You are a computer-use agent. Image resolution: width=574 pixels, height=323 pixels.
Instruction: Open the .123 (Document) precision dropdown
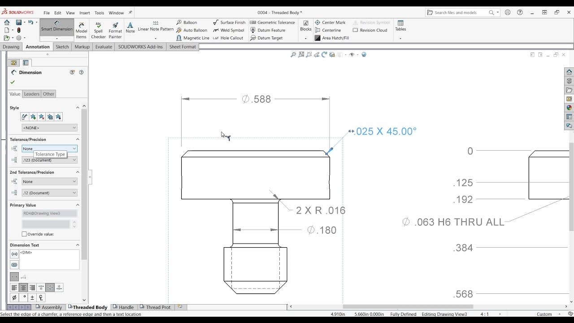point(49,160)
